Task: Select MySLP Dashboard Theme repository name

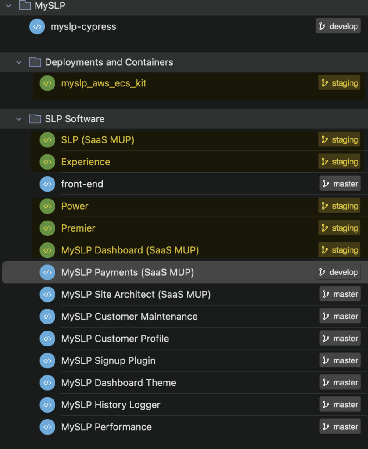Action: pyautogui.click(x=118, y=383)
